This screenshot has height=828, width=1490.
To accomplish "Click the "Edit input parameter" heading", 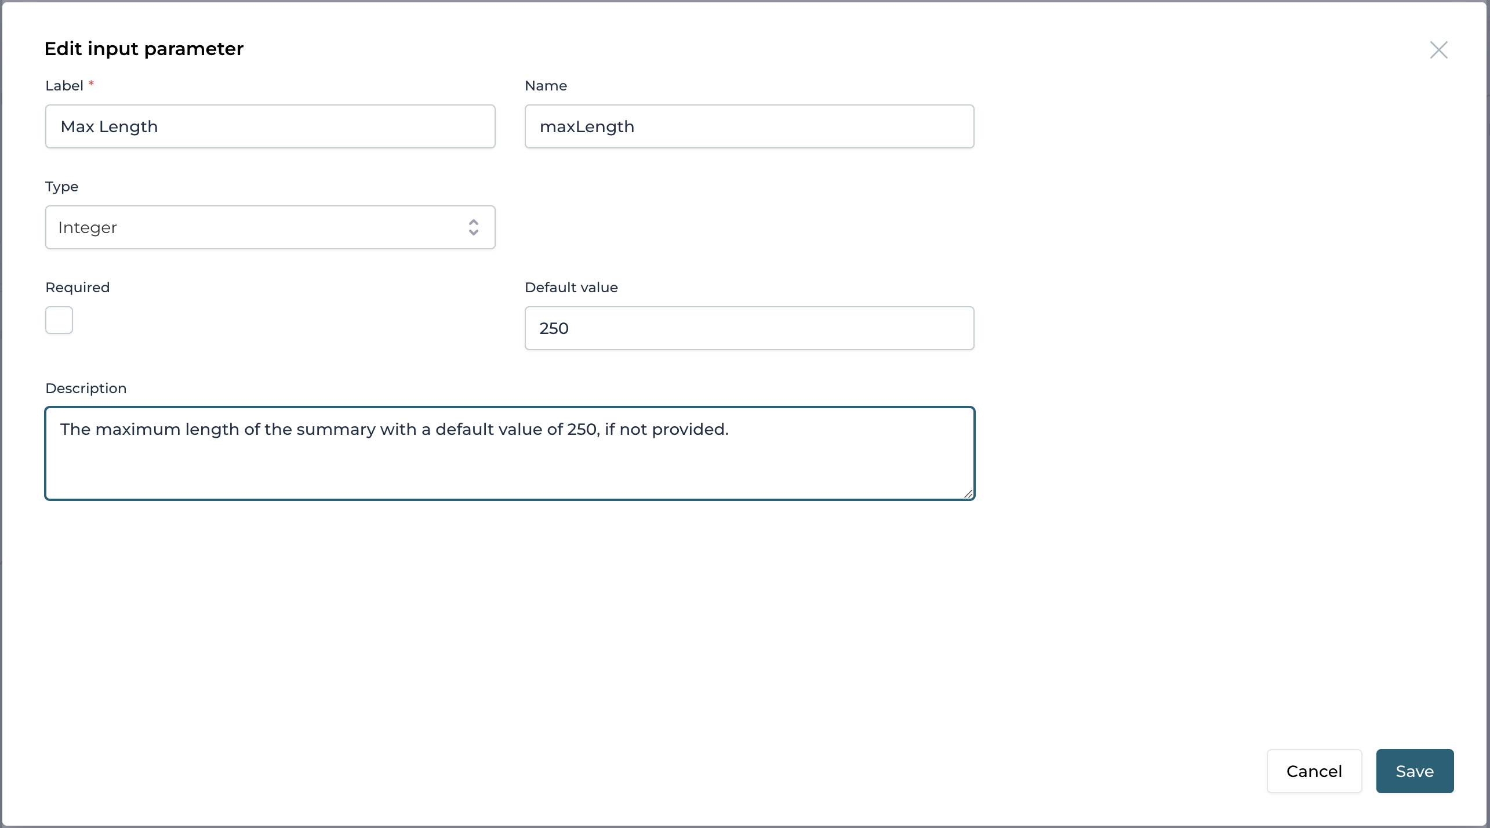I will click(144, 49).
